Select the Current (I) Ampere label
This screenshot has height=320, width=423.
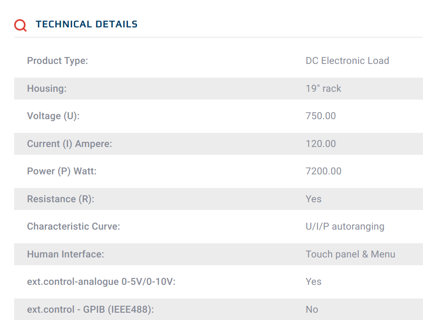pyautogui.click(x=69, y=144)
